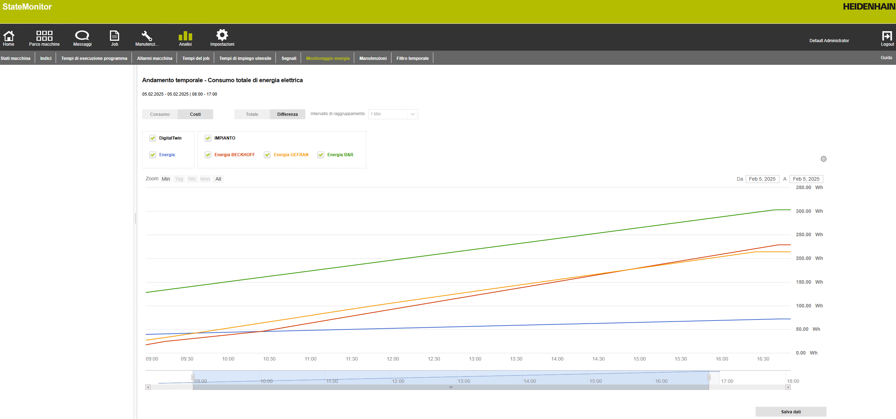Open Manutenzioni wrench icon
This screenshot has height=419, width=896.
click(147, 36)
